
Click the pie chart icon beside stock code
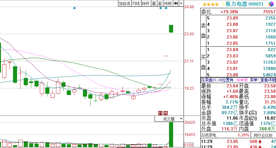[x=271, y=4]
